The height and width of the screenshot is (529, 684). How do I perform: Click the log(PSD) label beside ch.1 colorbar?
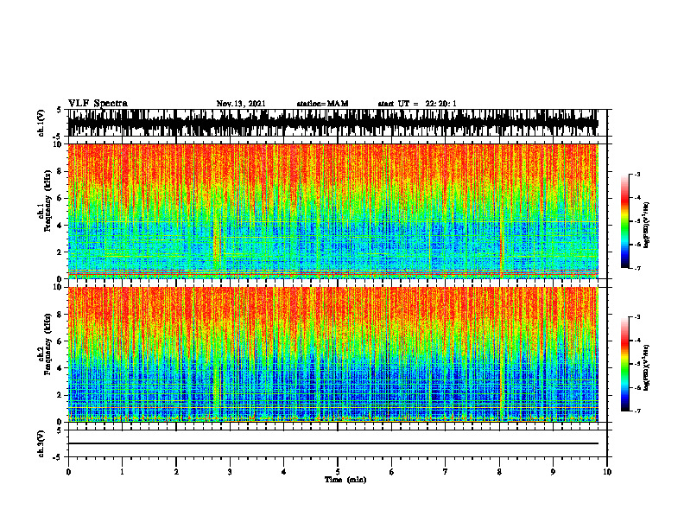[x=647, y=226]
